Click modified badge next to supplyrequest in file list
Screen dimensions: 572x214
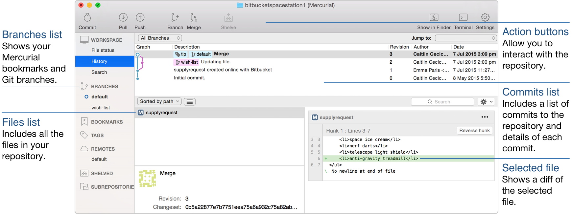pyautogui.click(x=141, y=113)
